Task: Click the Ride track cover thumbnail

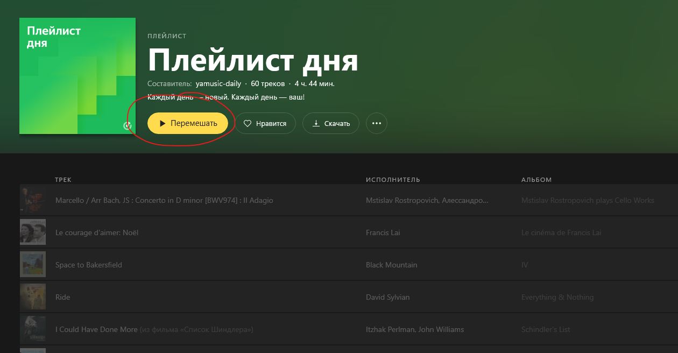Action: pyautogui.click(x=33, y=297)
